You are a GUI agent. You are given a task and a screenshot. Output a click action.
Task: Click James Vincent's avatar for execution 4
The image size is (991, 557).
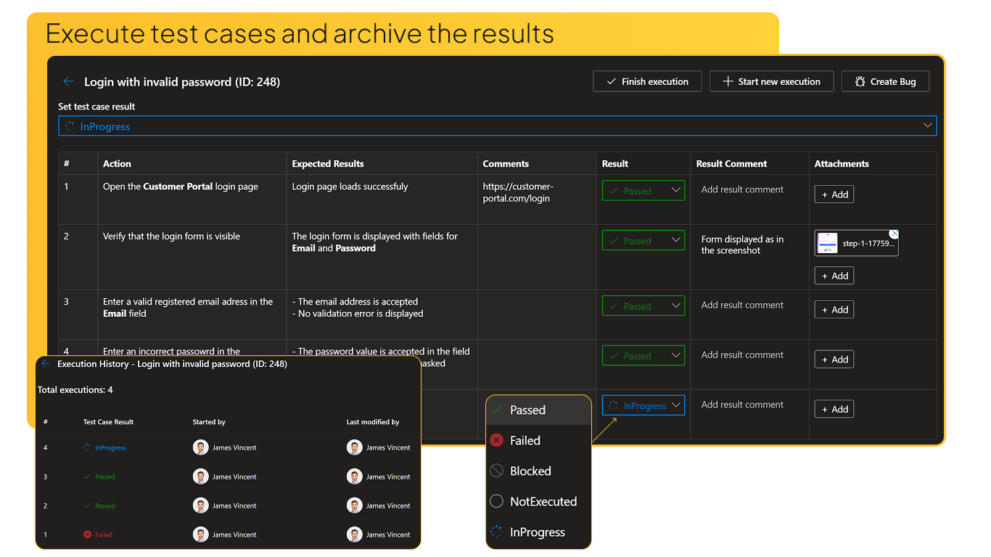pyautogui.click(x=201, y=447)
